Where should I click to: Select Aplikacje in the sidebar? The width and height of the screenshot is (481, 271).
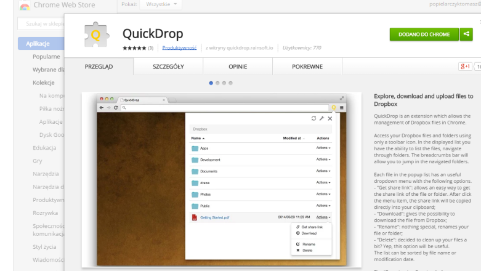pos(41,44)
